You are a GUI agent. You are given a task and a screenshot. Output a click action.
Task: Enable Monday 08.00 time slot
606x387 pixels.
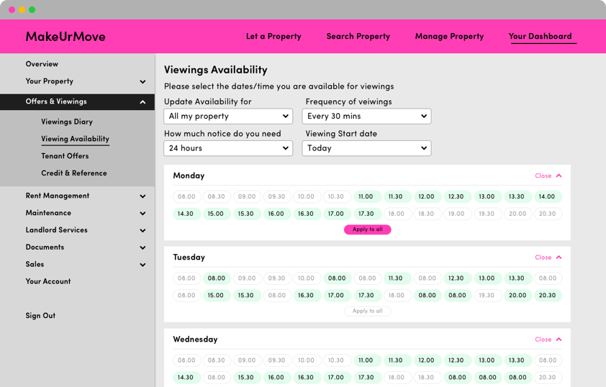tap(186, 197)
